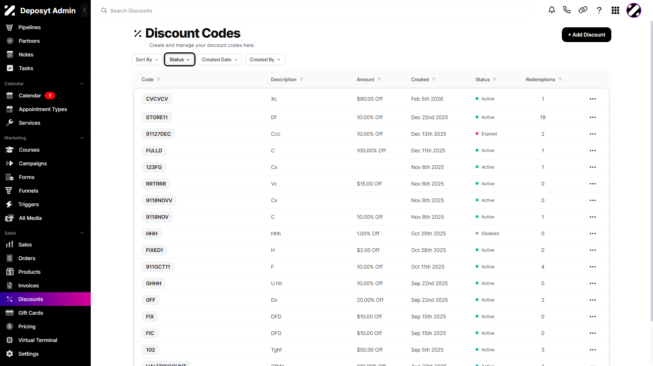653x366 pixels.
Task: Open the help question mark icon
Action: [x=599, y=10]
